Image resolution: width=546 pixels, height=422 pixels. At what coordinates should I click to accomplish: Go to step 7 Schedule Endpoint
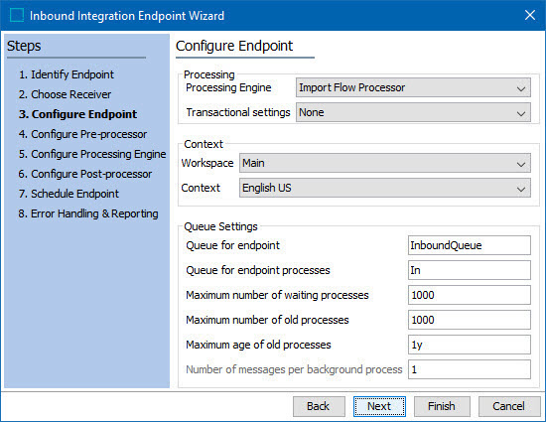68,194
